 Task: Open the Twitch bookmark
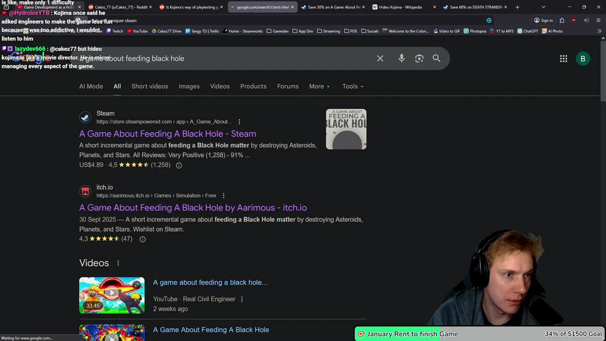[x=115, y=31]
